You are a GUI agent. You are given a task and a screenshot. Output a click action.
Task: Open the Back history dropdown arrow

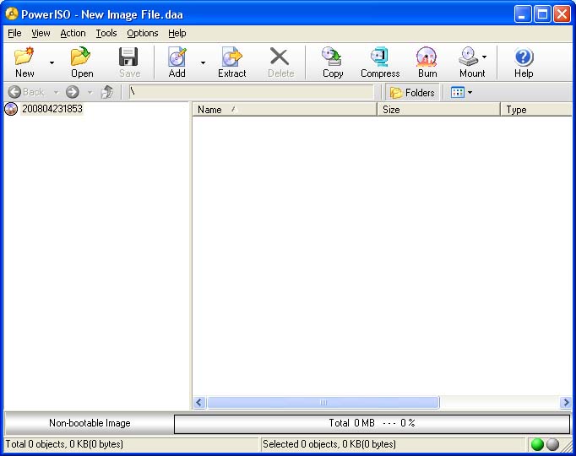[x=56, y=92]
